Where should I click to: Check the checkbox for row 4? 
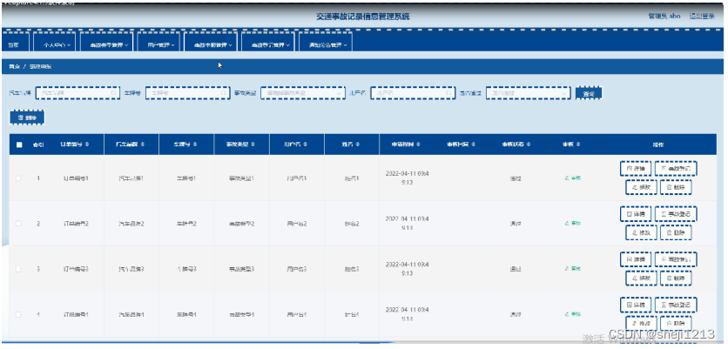pyautogui.click(x=18, y=315)
